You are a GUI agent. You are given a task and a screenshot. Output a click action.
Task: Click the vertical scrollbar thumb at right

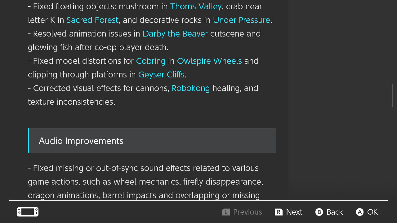392,95
